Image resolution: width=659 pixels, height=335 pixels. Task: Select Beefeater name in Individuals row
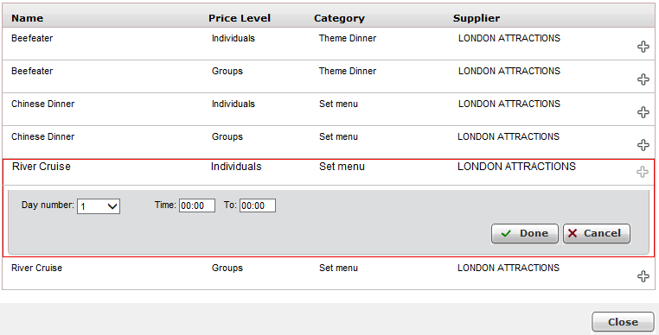click(32, 38)
